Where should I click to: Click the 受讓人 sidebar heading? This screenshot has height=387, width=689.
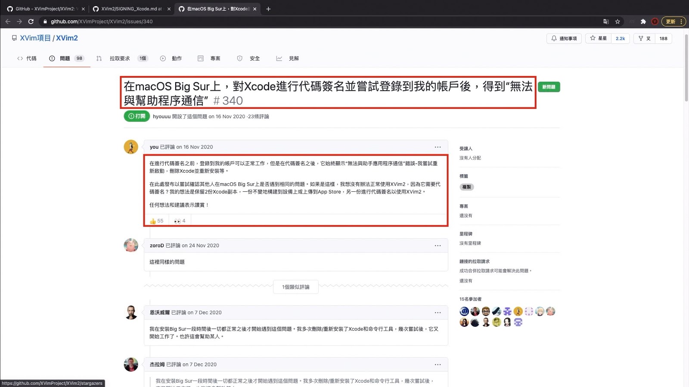coord(466,149)
